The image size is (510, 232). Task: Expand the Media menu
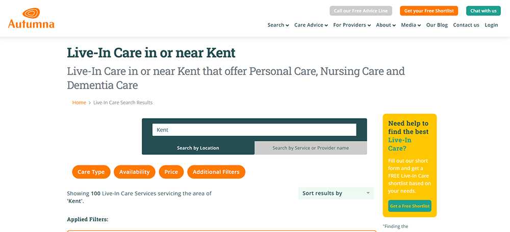[411, 25]
